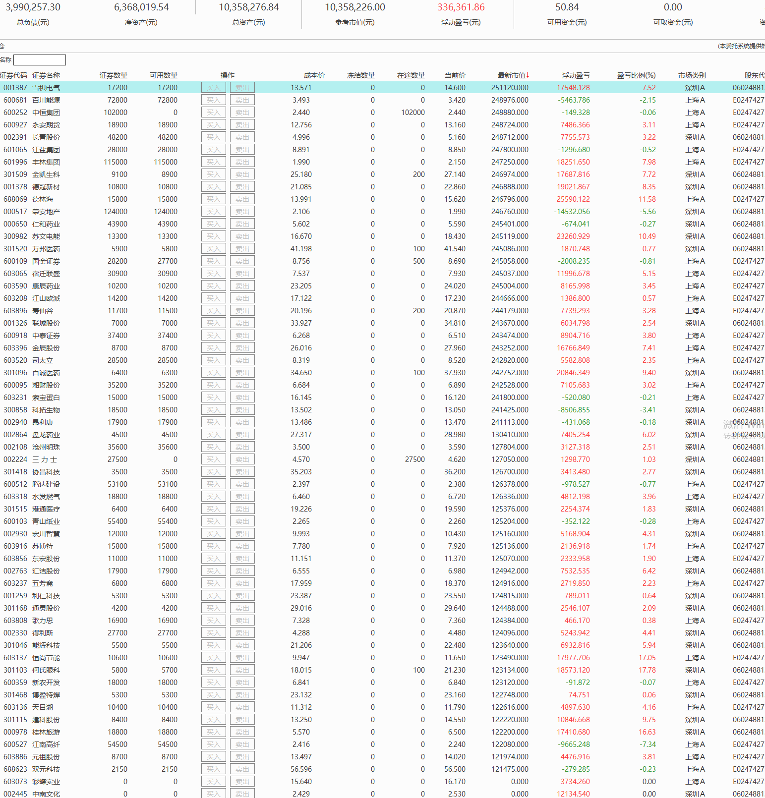Click 买入 button for 永安期货
Viewport: 765px width, 798px height.
[x=214, y=125]
